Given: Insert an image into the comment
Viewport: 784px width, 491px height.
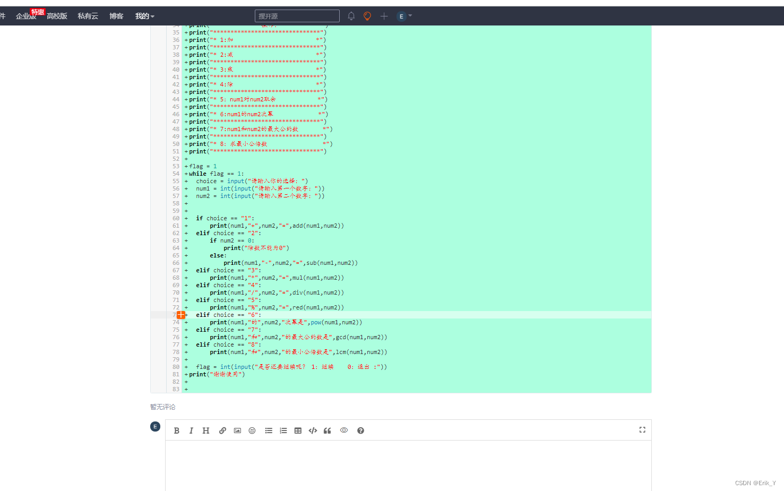Looking at the screenshot, I should click(237, 430).
